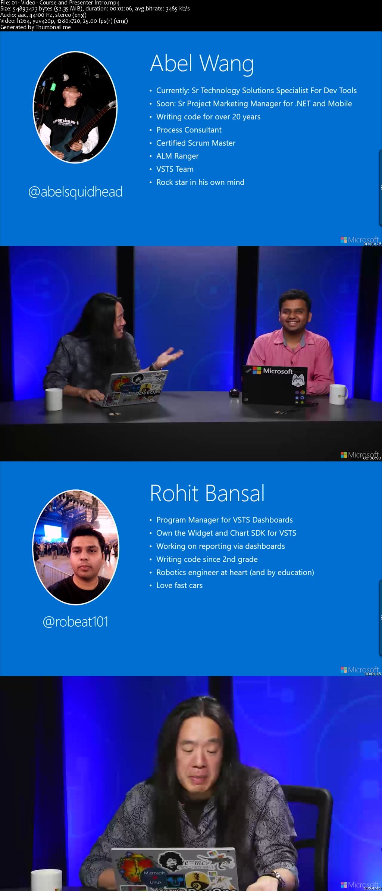
Task: Click 'Writing code since 2nd grade' bullet
Action: click(x=207, y=559)
